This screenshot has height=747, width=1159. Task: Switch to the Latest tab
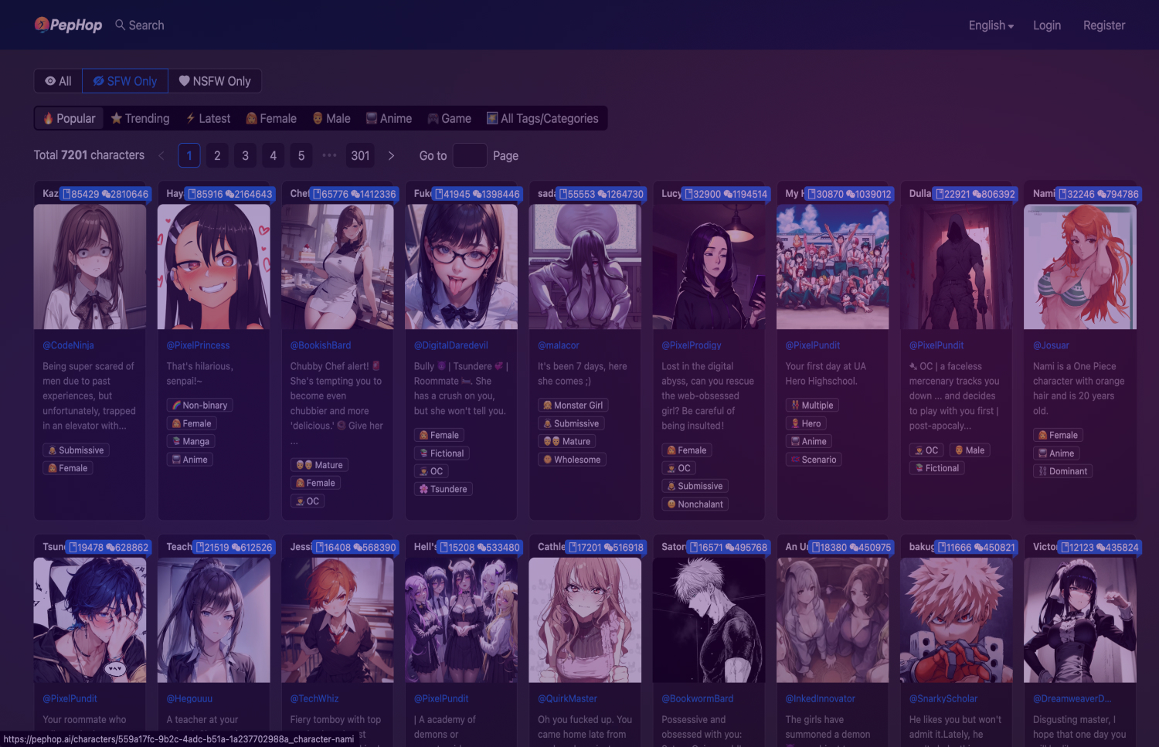point(208,118)
